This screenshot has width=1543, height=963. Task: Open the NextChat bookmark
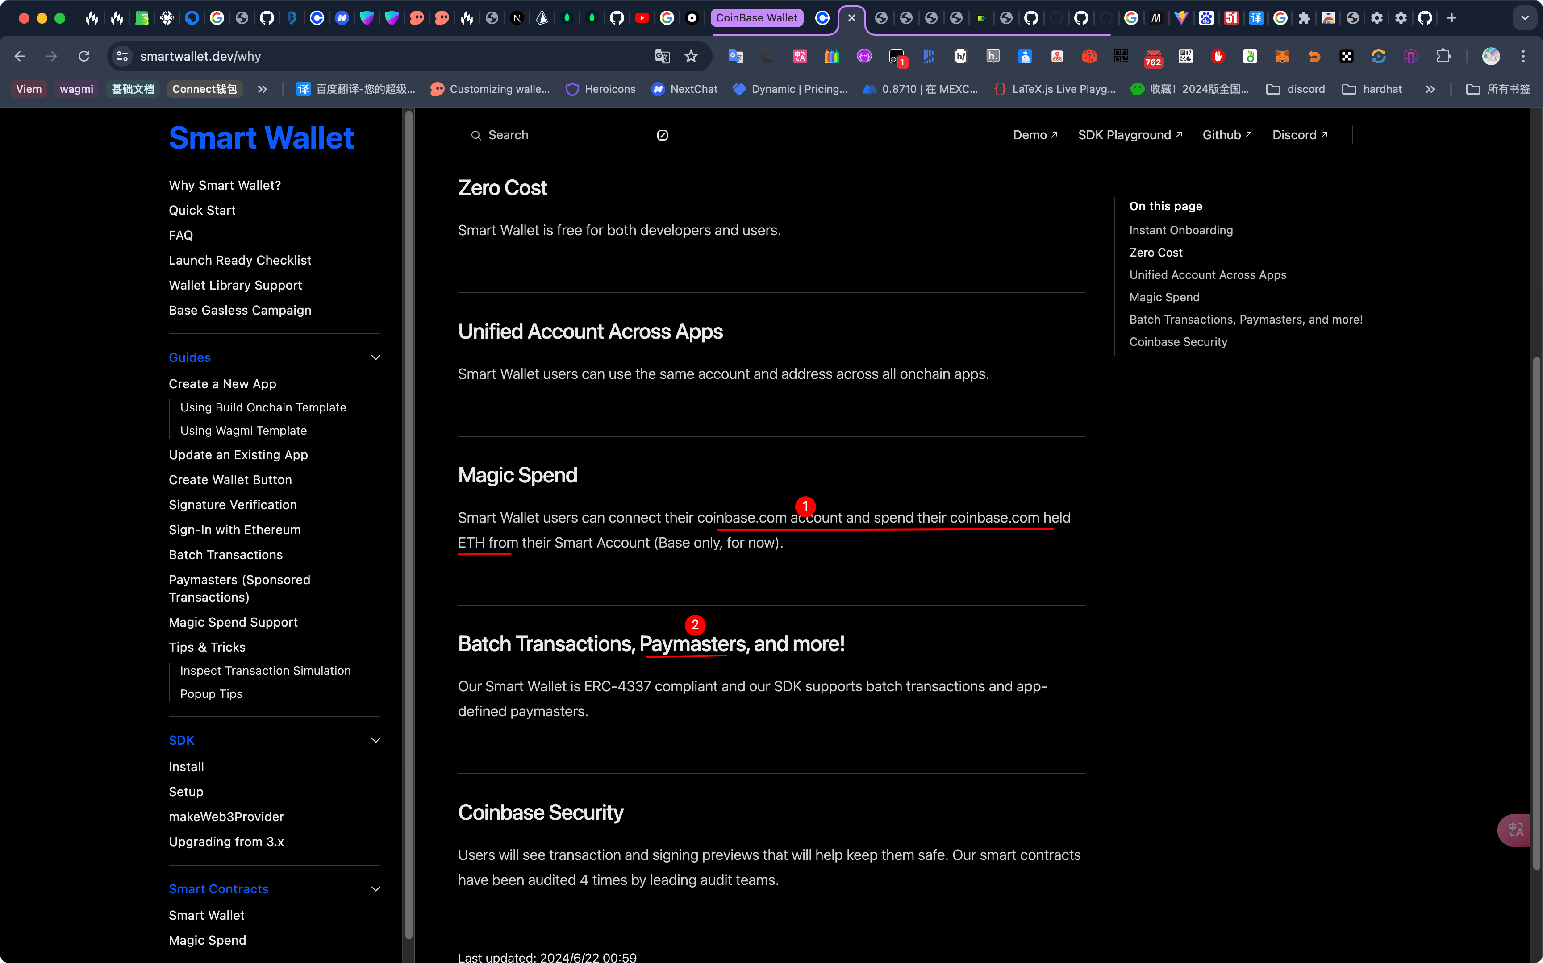click(684, 89)
